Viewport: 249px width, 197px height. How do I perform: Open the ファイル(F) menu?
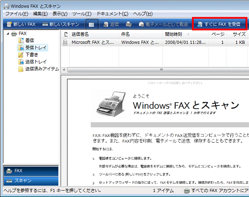(x=17, y=14)
